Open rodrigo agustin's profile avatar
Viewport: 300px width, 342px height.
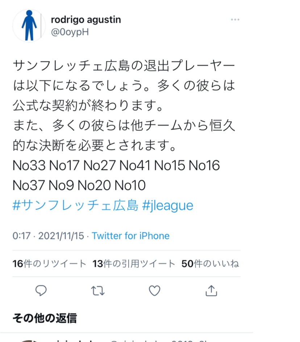click(x=29, y=25)
